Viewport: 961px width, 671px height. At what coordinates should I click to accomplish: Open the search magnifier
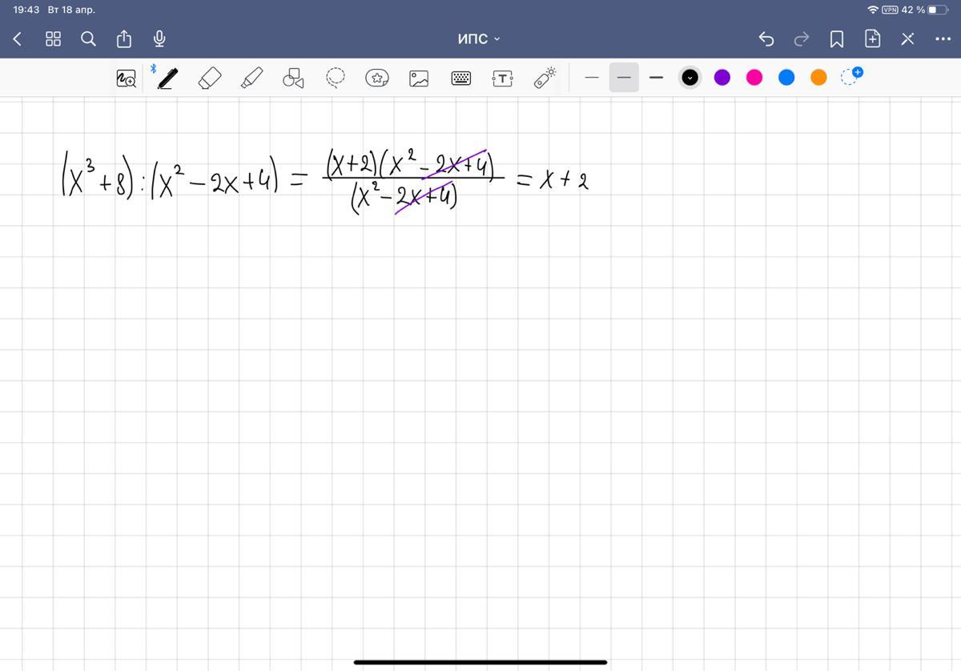(89, 38)
